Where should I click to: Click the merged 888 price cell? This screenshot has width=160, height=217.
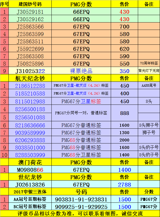pos(124,113)
